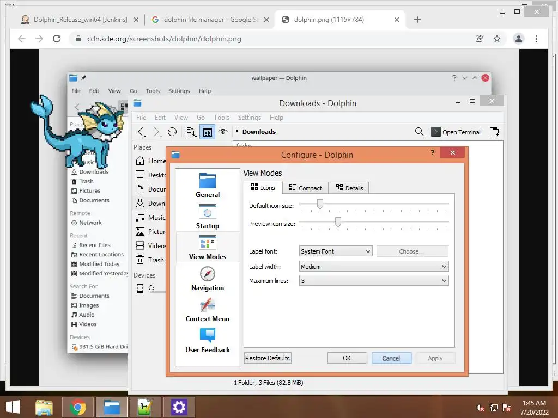Switch to the Compact tab
Viewport: 558px width, 418px height.
(x=305, y=188)
